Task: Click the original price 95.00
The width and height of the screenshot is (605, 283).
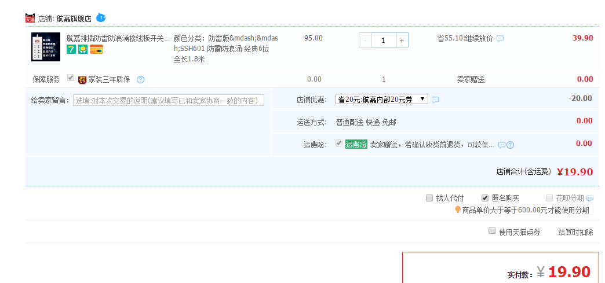Action: [x=314, y=38]
